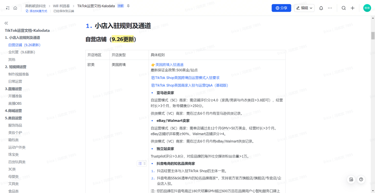Image resolution: width=375 pixels, height=193 pixels.
Task: Open the more options ellipsis
Action: click(x=330, y=8)
